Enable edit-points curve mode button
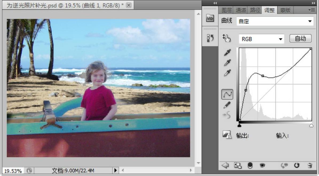This screenshot has height=176, width=319. pyautogui.click(x=227, y=94)
